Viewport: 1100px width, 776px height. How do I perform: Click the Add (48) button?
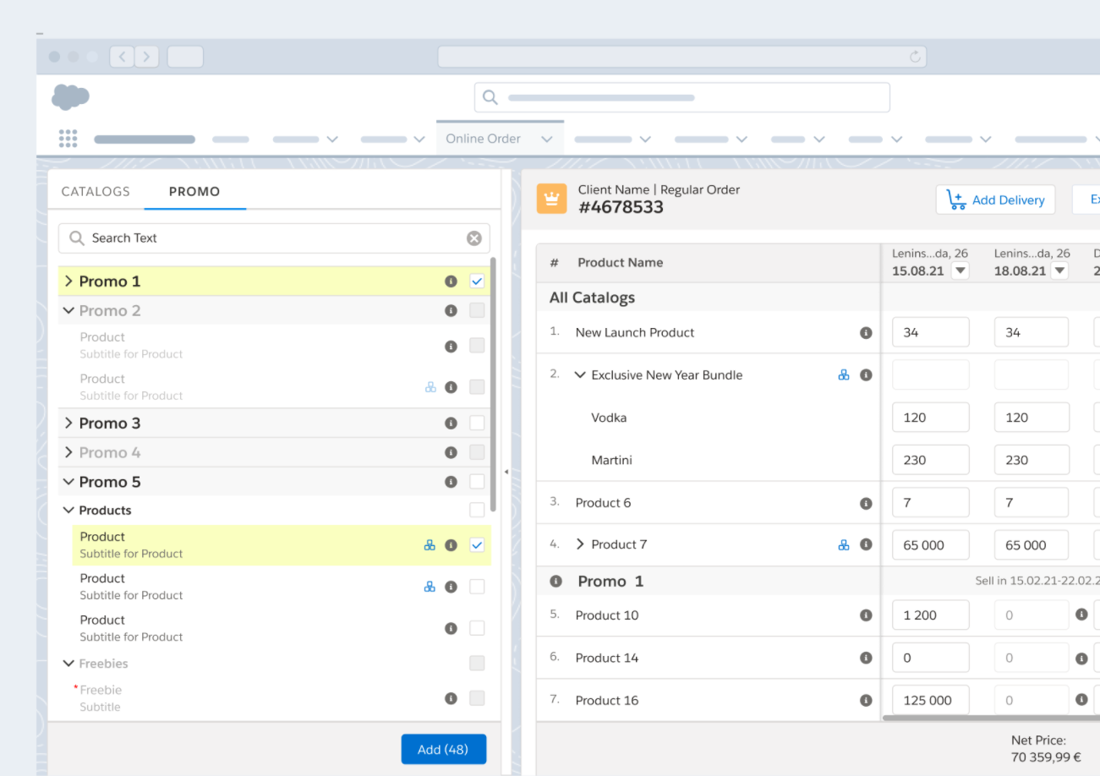click(x=444, y=749)
